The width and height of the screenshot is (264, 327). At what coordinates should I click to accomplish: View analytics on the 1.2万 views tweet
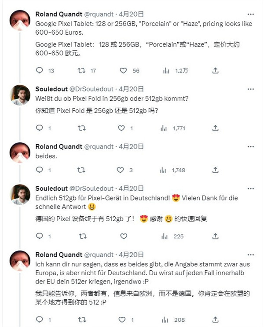pos(166,70)
